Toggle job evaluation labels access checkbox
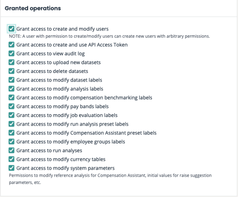238x197 pixels. tap(12, 115)
